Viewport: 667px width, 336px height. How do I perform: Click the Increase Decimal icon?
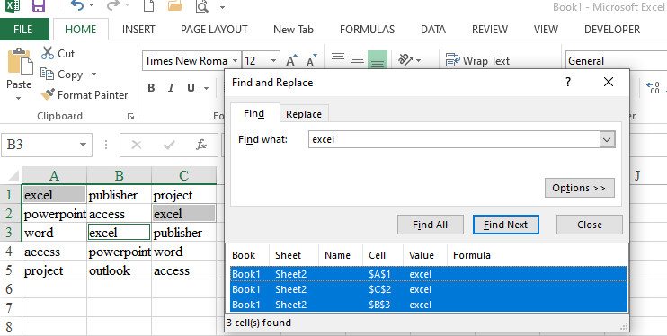(653, 88)
